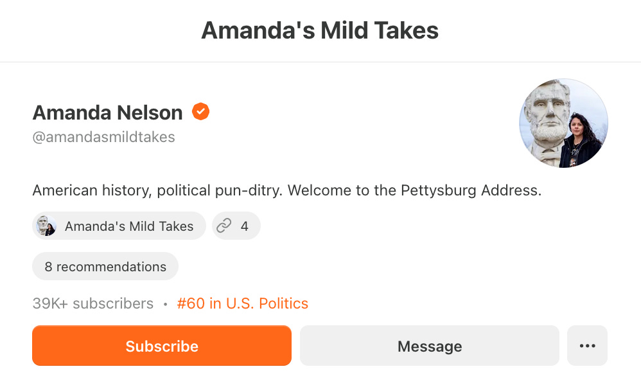Click the orange verified badge beside Amanda Nelson
Screen dimensions: 641x378
pyautogui.click(x=201, y=112)
